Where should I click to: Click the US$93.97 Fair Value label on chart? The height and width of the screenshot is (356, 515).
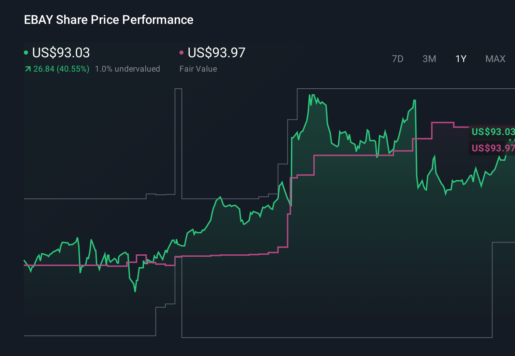[x=493, y=148]
